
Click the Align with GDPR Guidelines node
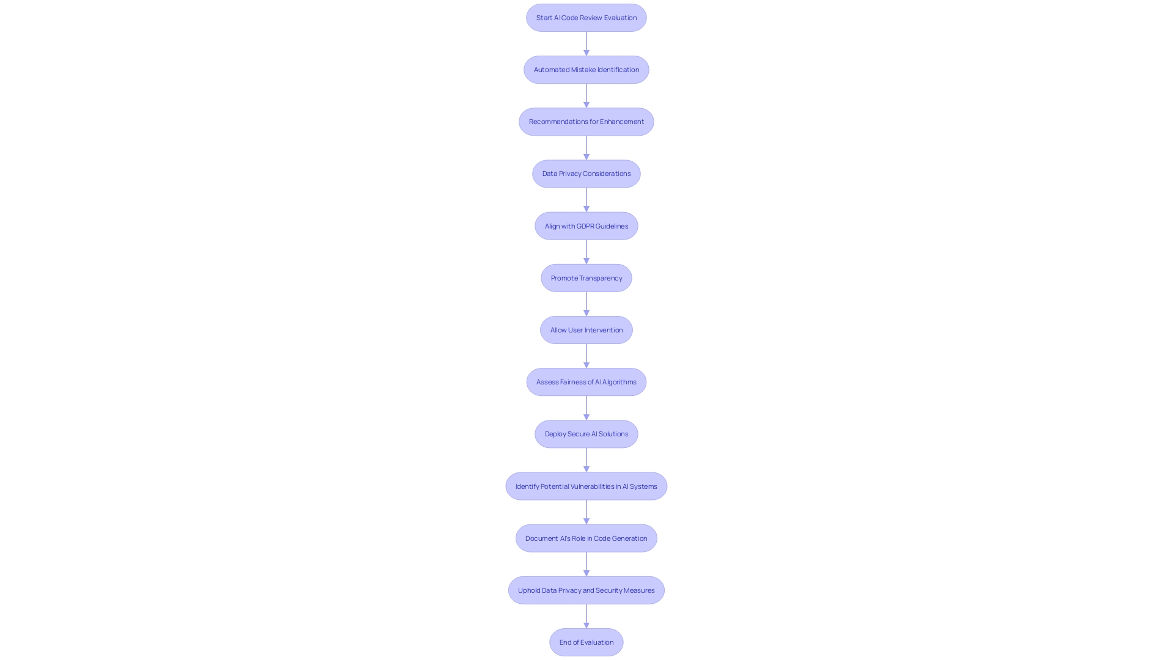(586, 226)
